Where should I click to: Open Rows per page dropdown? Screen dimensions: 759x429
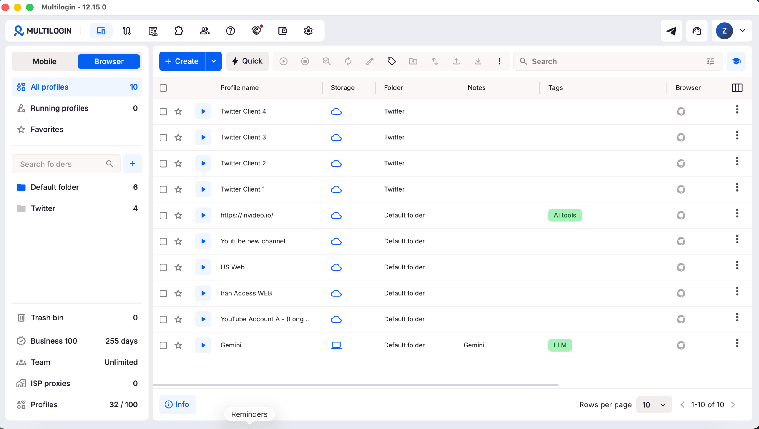tap(654, 405)
